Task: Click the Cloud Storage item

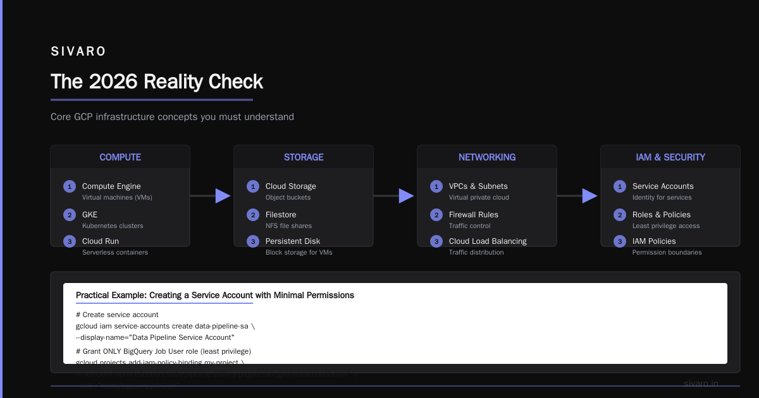Action: pos(291,186)
